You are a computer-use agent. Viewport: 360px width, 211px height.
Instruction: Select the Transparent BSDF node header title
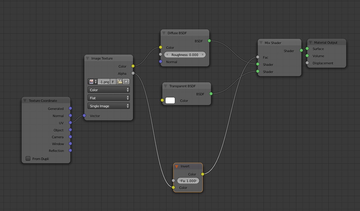(x=183, y=86)
